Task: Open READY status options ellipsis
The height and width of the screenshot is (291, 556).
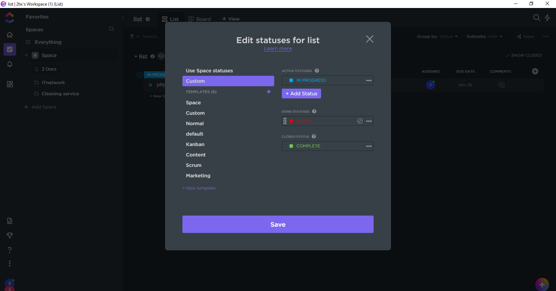Action: click(369, 121)
